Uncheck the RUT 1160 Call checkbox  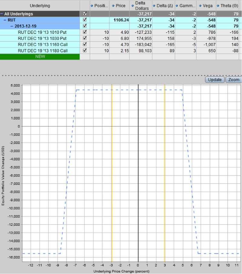[85, 44]
